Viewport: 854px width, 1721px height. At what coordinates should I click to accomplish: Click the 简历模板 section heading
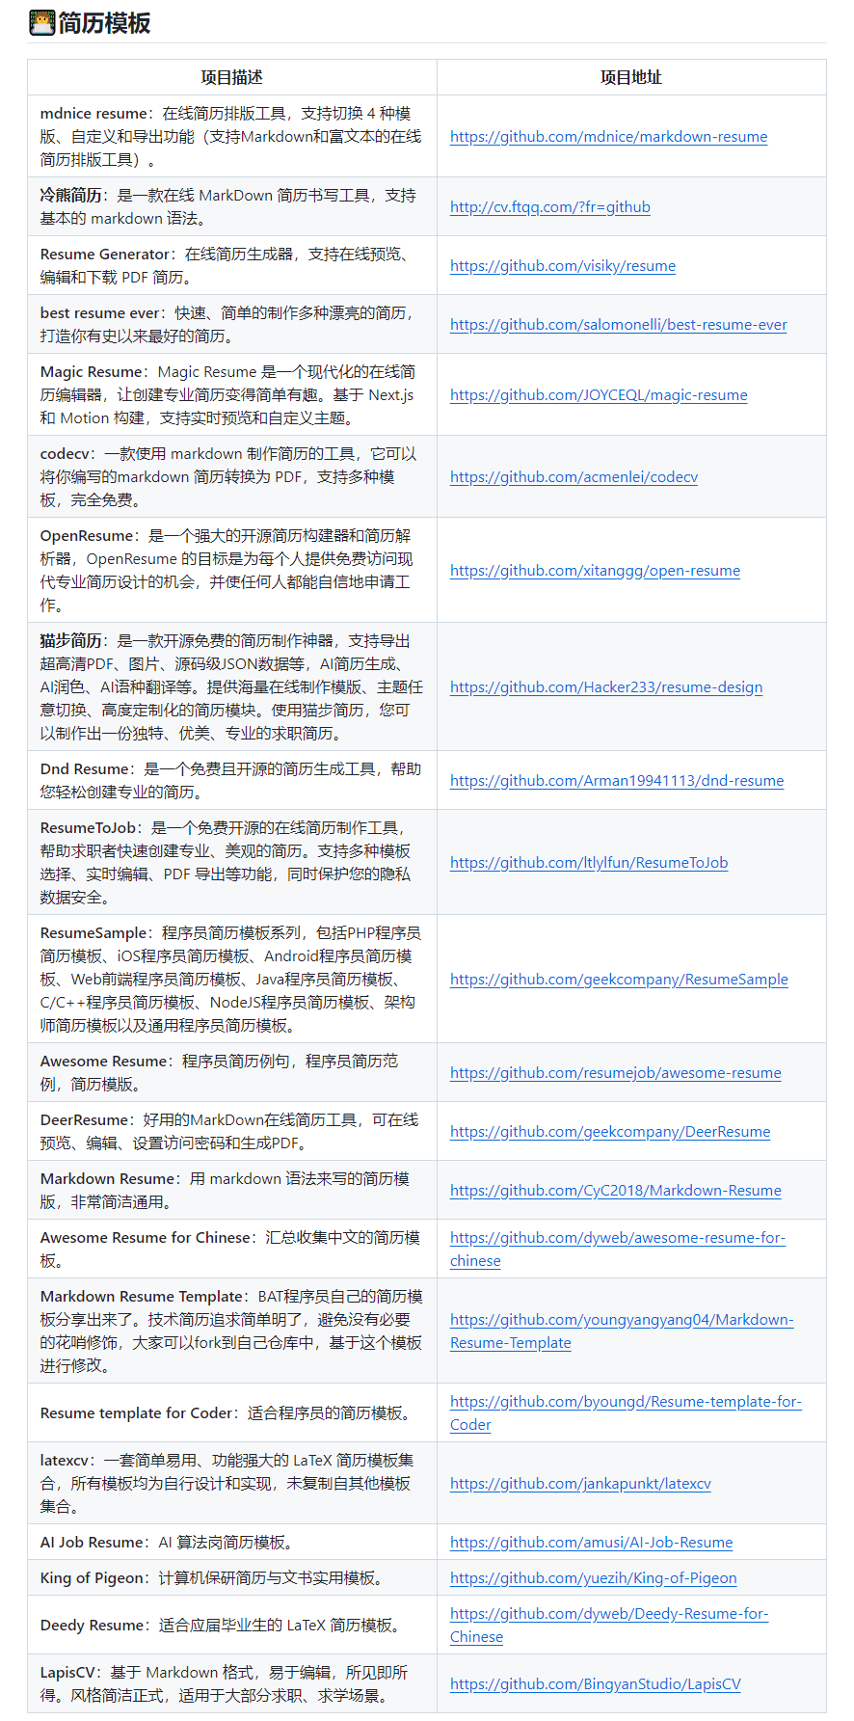point(104,23)
